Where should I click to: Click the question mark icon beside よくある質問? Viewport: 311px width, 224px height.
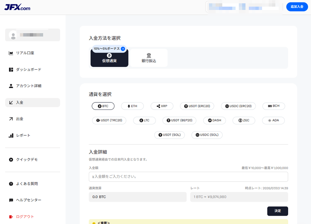click(x=11, y=184)
